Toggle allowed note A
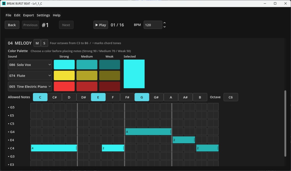The width and height of the screenshot is (291, 171). (x=171, y=97)
